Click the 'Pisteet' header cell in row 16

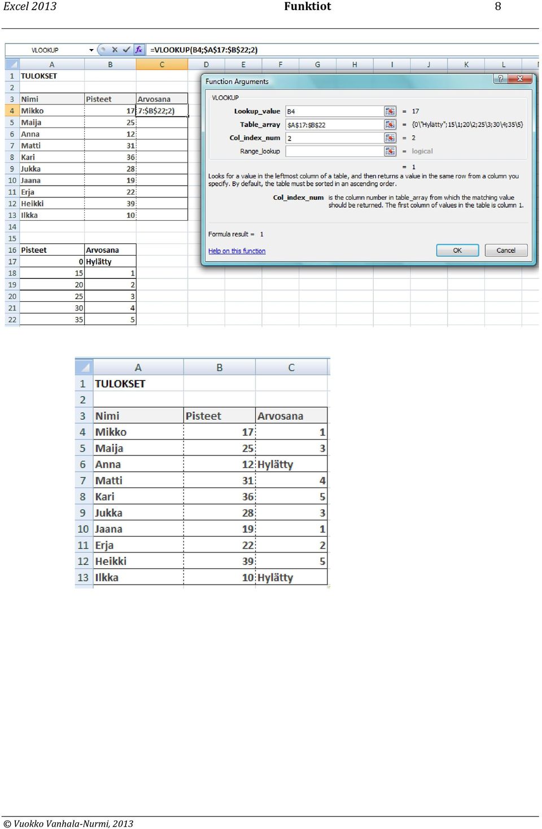(x=52, y=250)
